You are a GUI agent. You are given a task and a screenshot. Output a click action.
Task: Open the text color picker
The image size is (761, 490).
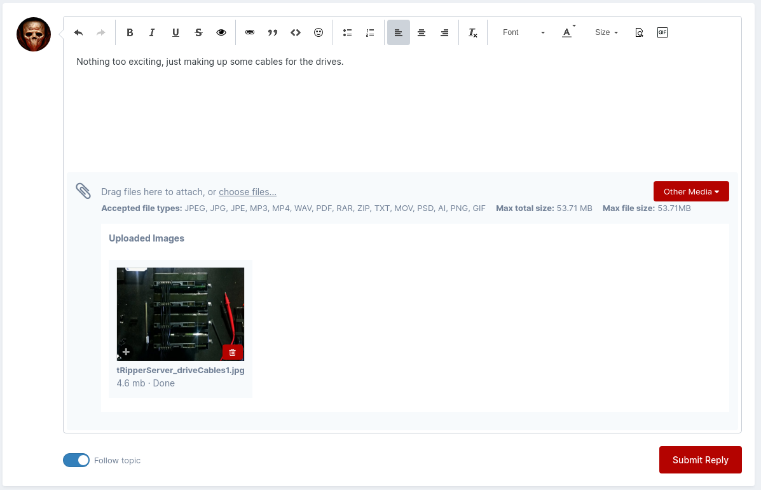tap(568, 32)
